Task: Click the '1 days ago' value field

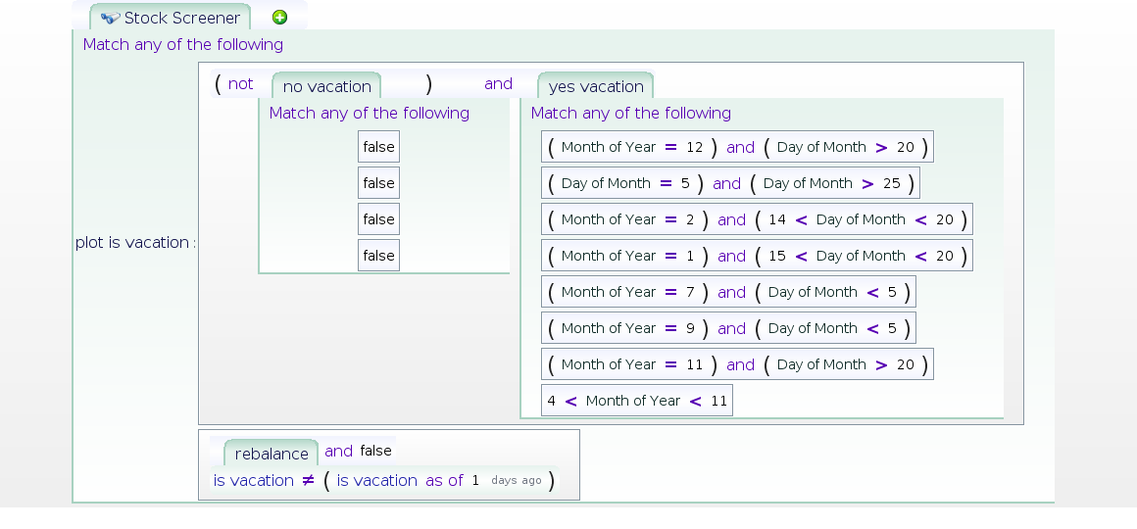Action: coord(507,480)
